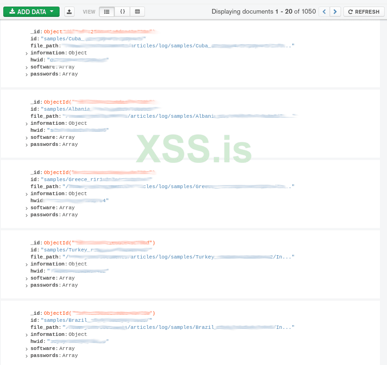Image resolution: width=387 pixels, height=365 pixels.
Task: Switch to table view
Action: pyautogui.click(x=137, y=12)
